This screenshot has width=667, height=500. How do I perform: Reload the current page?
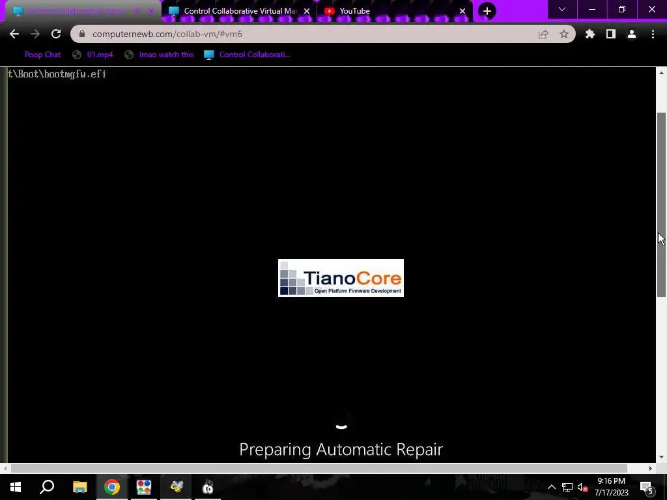click(x=56, y=34)
